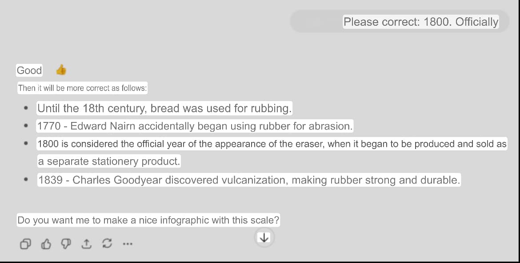Click "a separate stationery product." text
This screenshot has height=263, width=520.
(x=109, y=161)
